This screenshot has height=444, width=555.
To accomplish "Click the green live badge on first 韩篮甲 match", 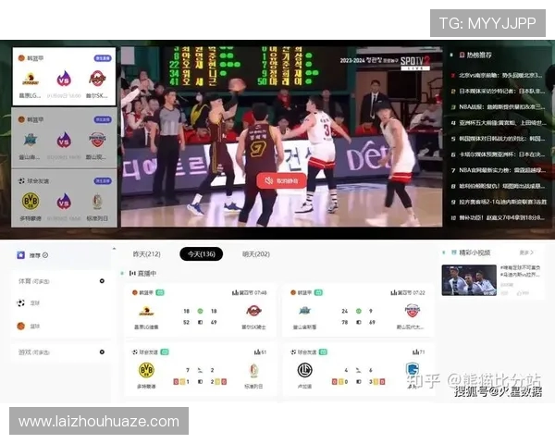I will [x=162, y=292].
